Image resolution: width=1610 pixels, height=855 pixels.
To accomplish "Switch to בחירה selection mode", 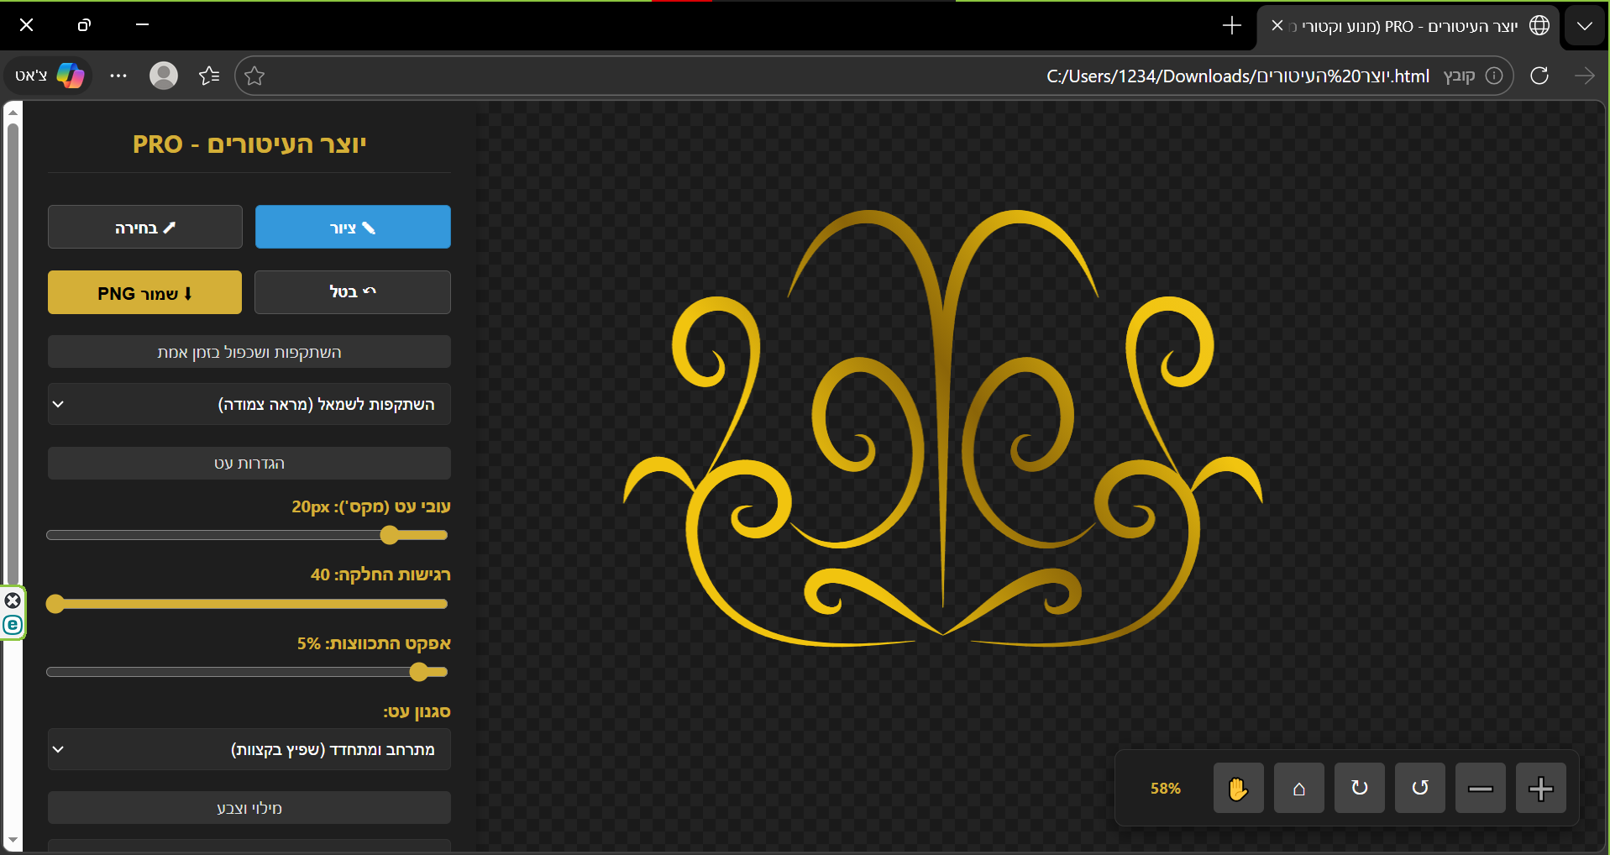I will tap(144, 227).
